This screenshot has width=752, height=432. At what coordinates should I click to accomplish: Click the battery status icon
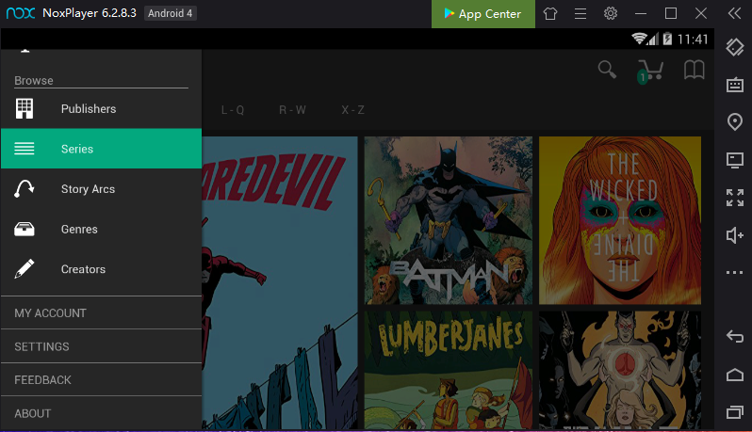coord(667,39)
